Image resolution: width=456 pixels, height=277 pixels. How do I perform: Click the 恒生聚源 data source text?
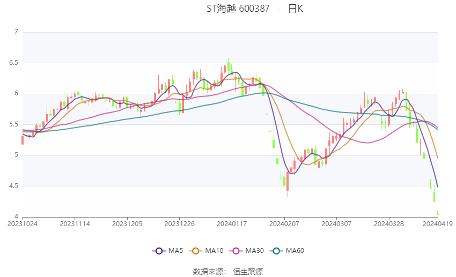click(248, 272)
